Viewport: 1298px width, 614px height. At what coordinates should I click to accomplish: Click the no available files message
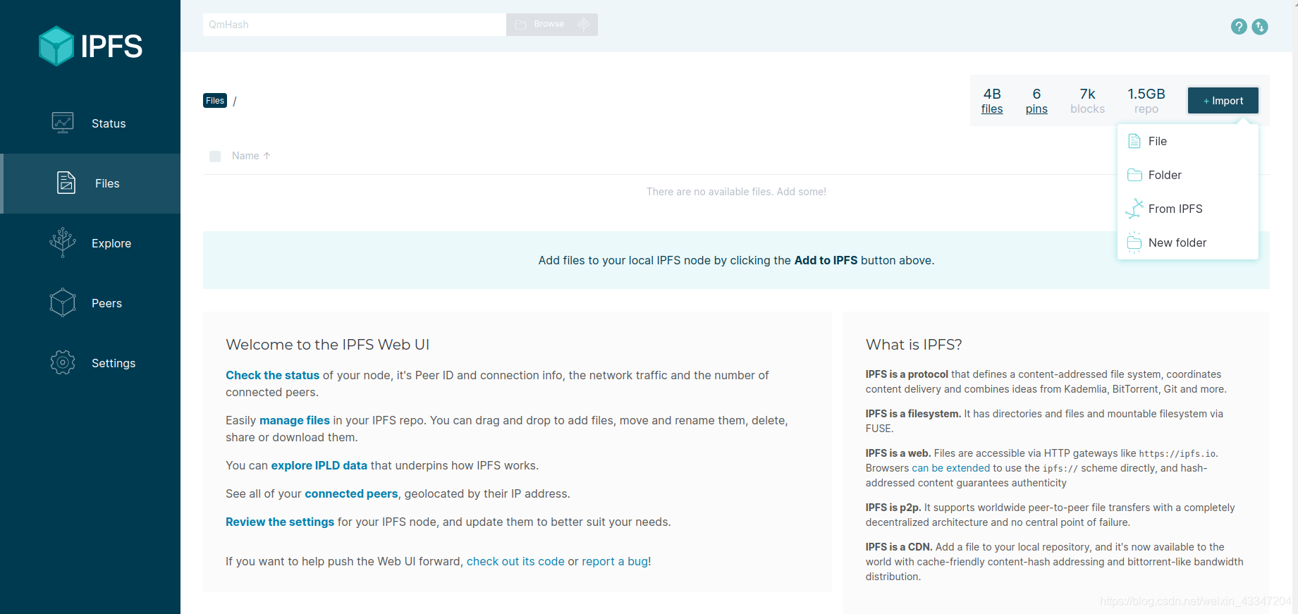point(736,192)
